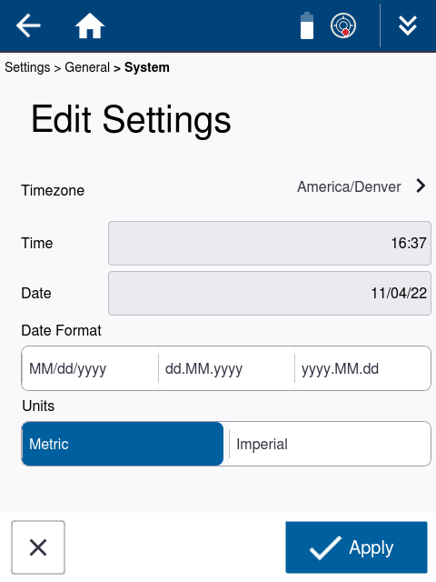The image size is (436, 582).
Task: Navigate to General in breadcrumb
Action: click(87, 67)
